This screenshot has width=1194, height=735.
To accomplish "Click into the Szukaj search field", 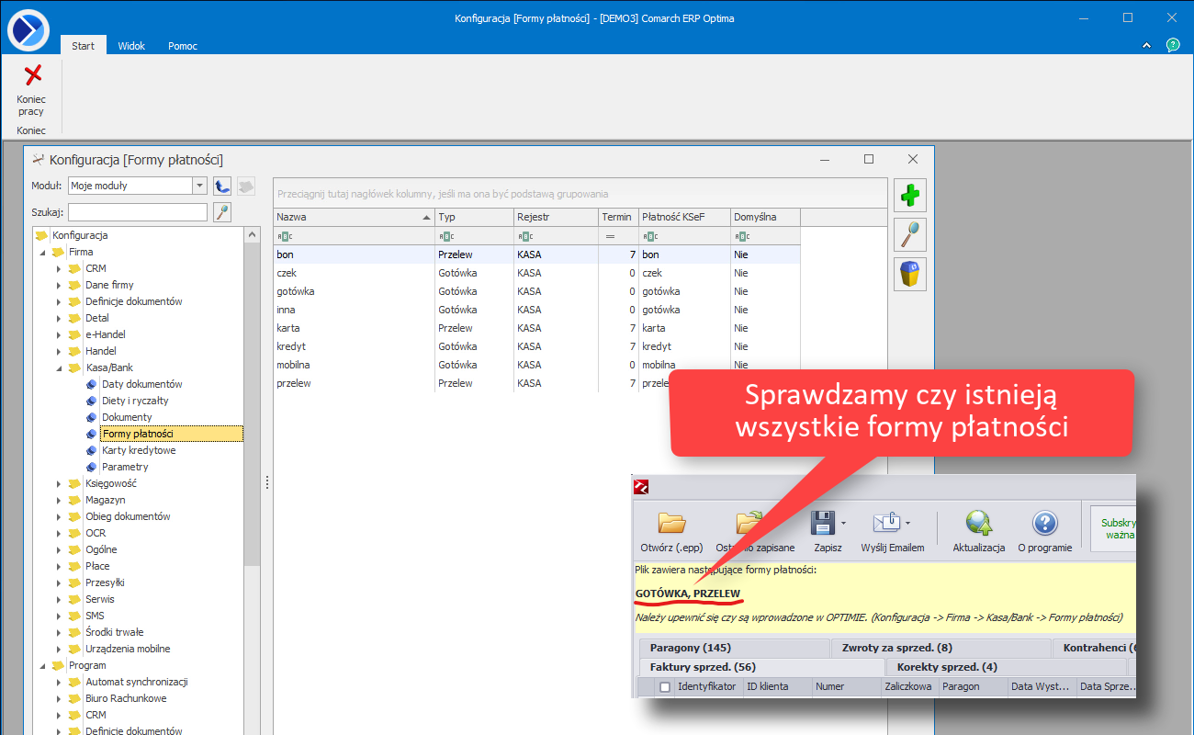I will point(138,212).
